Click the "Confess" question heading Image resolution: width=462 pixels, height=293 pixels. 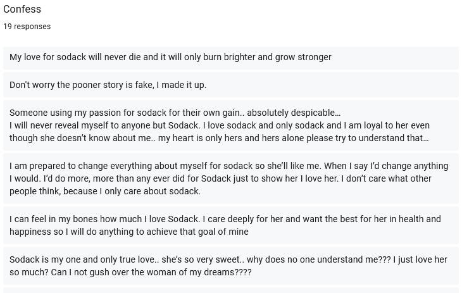(22, 9)
